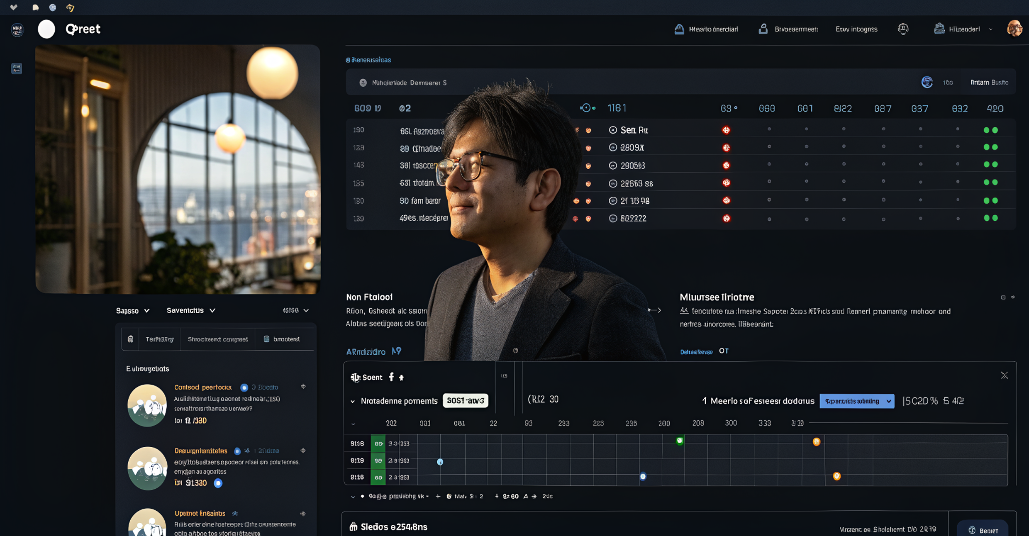Click the lock icon beside Brvaeaemmeen
1029x536 pixels.
(763, 29)
